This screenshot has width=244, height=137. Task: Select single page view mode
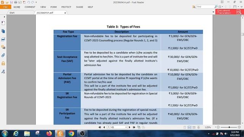tap(185, 127)
